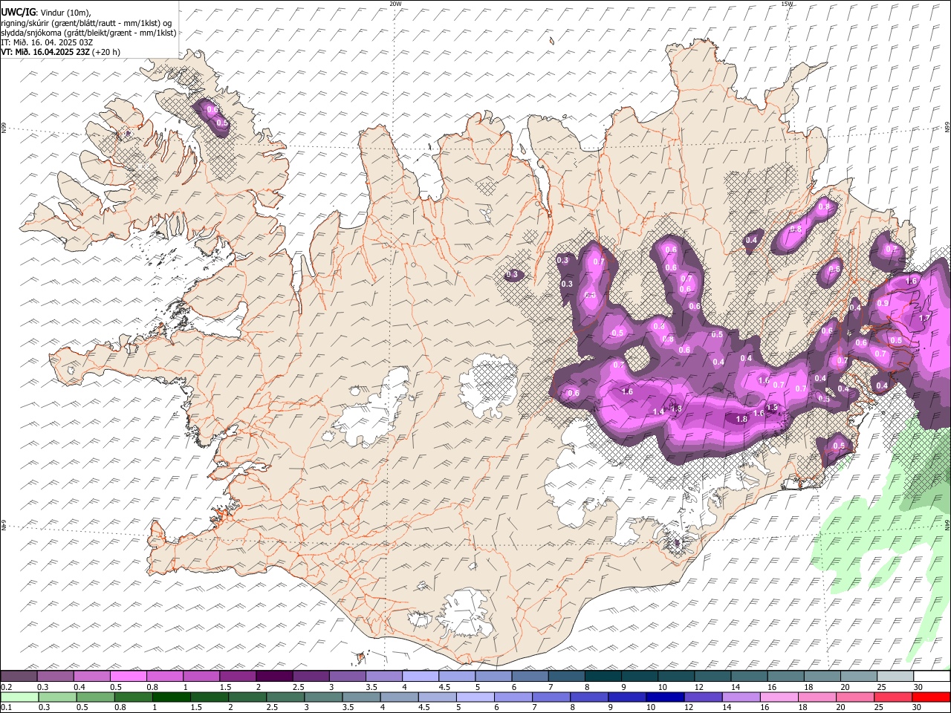Pick the darkest purple swatch labeled 2 in upper legend
The image size is (951, 713).
coord(273,676)
